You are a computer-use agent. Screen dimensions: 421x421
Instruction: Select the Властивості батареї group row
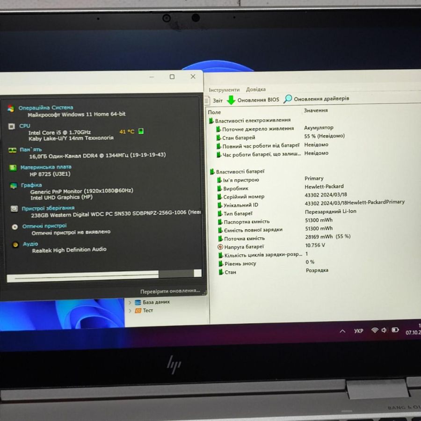237,172
